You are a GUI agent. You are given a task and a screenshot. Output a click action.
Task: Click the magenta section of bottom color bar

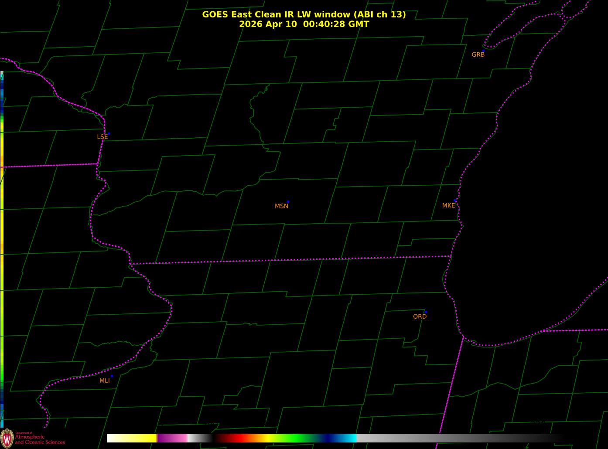click(172, 438)
